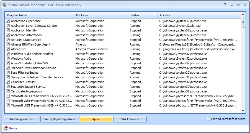250x133 pixels.
Task: Click Running status of Windows Audio
Action: (x=135, y=58)
